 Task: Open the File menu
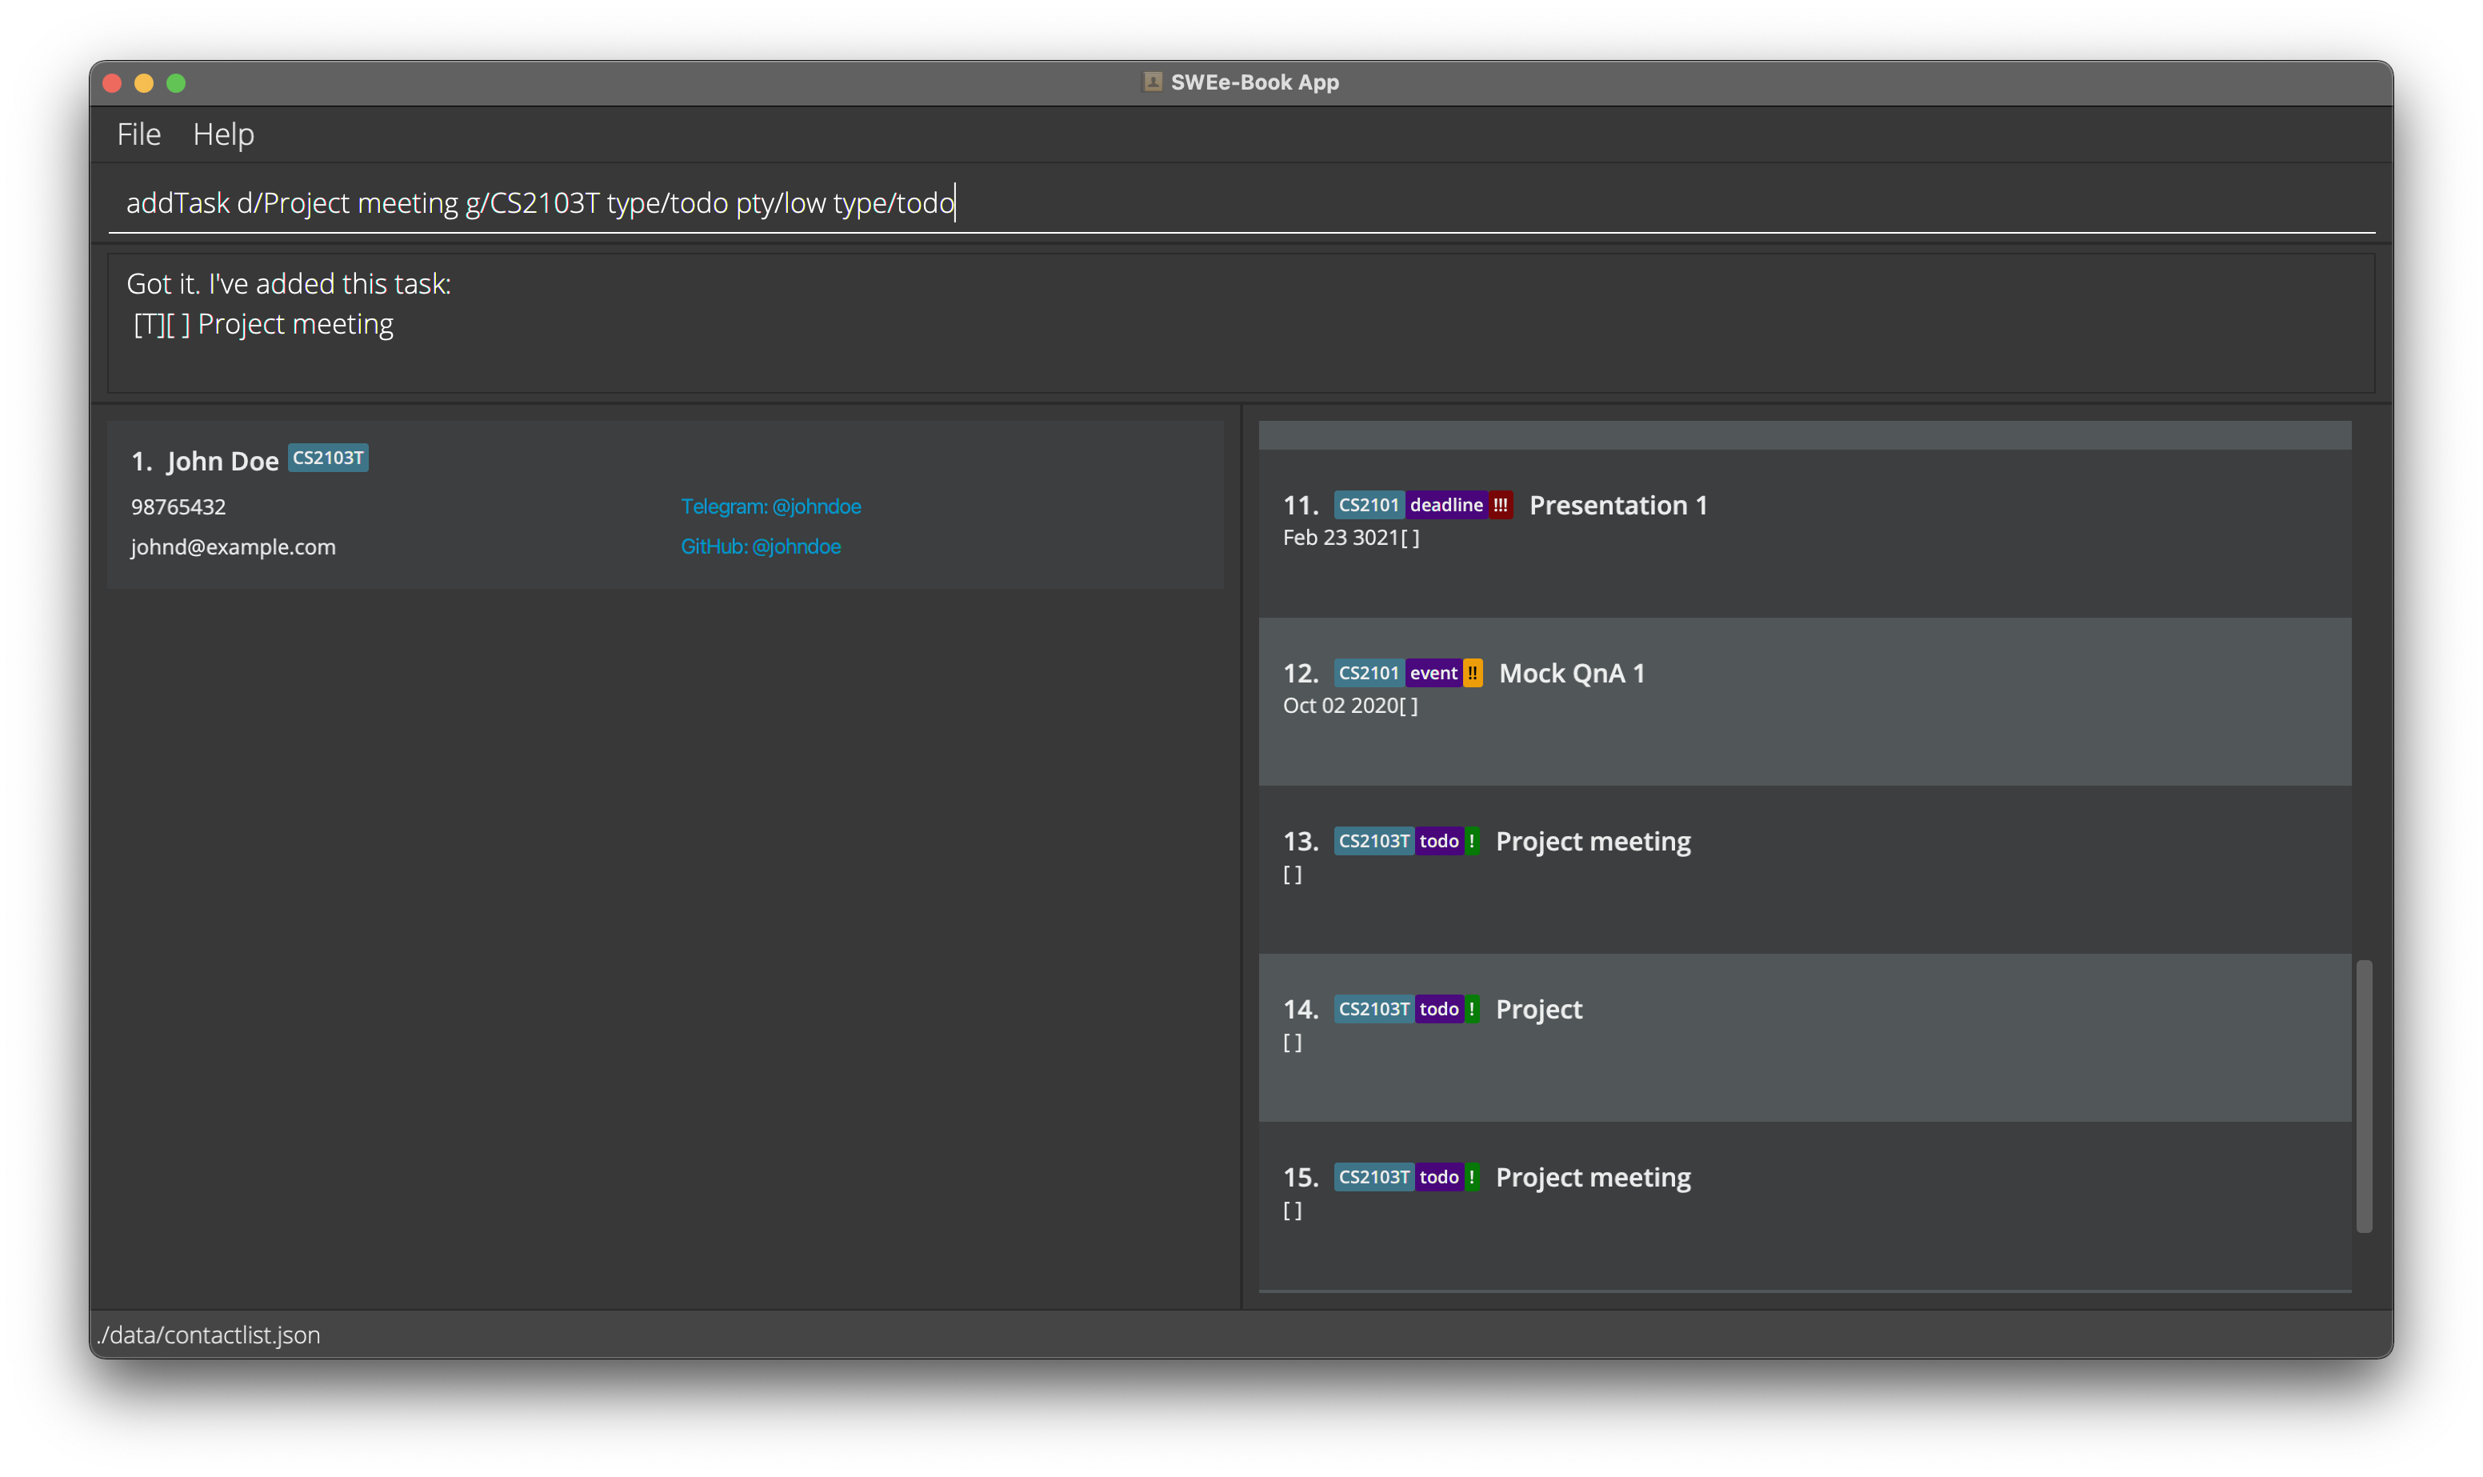[138, 134]
